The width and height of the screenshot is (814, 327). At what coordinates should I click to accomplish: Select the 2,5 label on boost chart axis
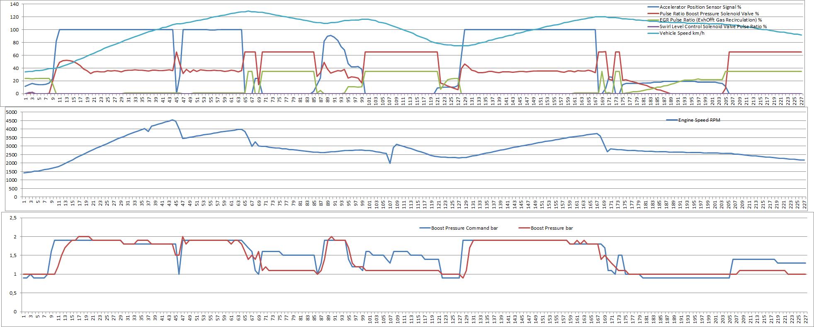13,218
